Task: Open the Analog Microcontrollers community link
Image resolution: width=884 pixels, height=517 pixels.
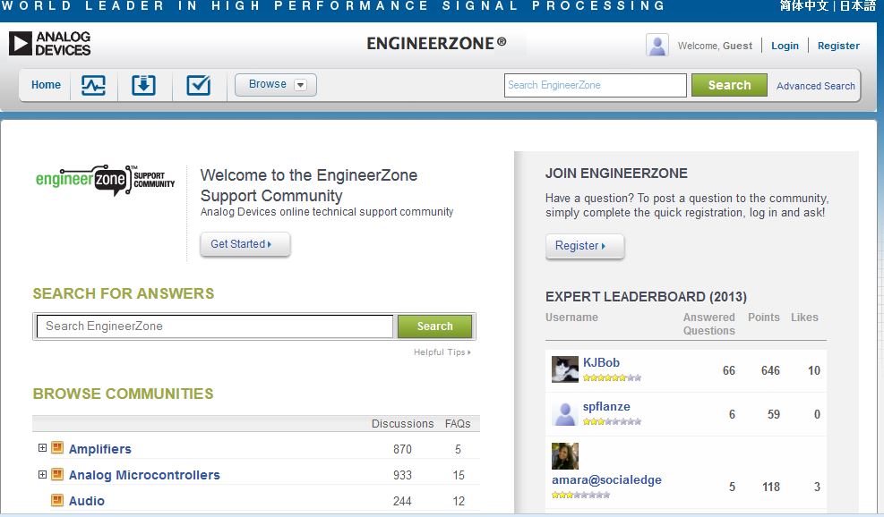Action: (x=144, y=475)
